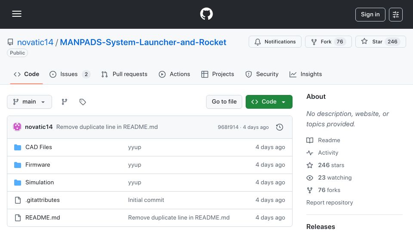413x232 pixels.
Task: Open the Issues tab
Action: click(x=70, y=74)
